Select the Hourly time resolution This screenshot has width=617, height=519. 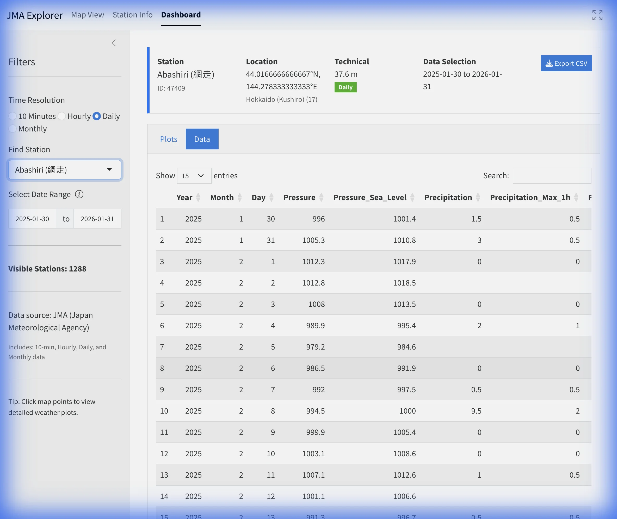pyautogui.click(x=62, y=116)
